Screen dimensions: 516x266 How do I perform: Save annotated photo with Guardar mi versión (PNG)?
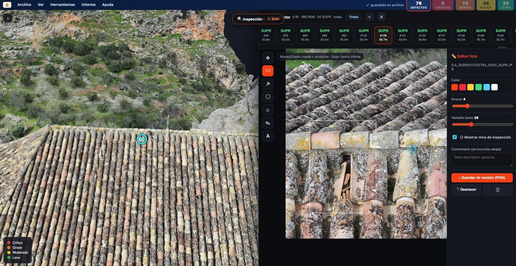tap(482, 178)
